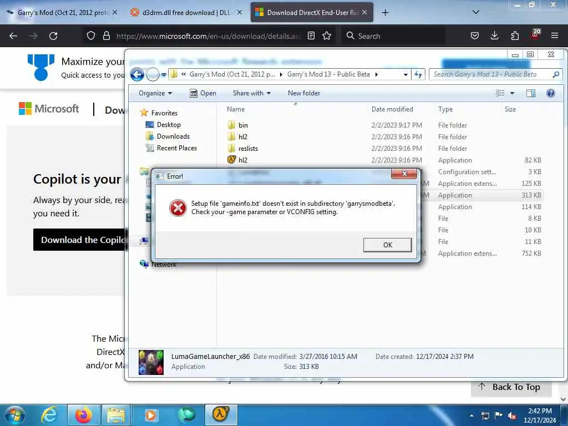Image resolution: width=568 pixels, height=426 pixels.
Task: Click Download the Copilot button
Action: [x=79, y=240]
